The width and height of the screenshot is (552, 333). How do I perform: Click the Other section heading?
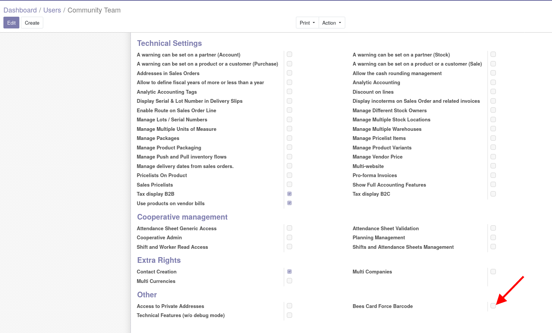click(x=147, y=295)
